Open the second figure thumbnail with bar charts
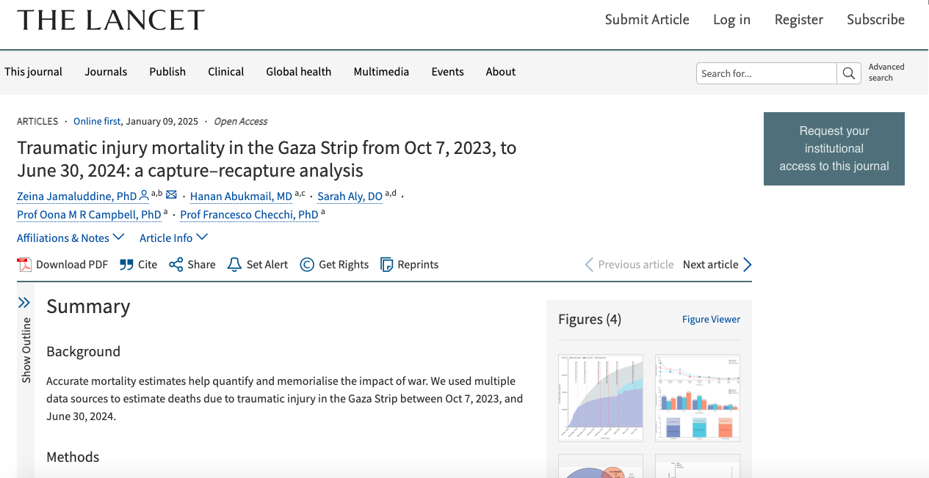Screen dimensions: 929x478 pos(697,398)
